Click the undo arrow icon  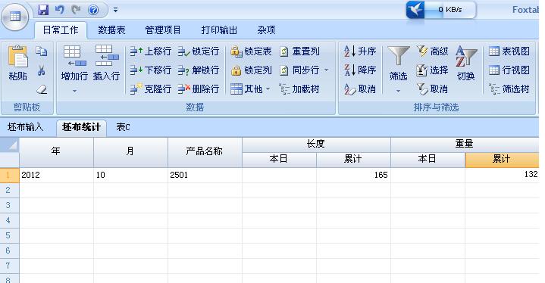click(60, 10)
